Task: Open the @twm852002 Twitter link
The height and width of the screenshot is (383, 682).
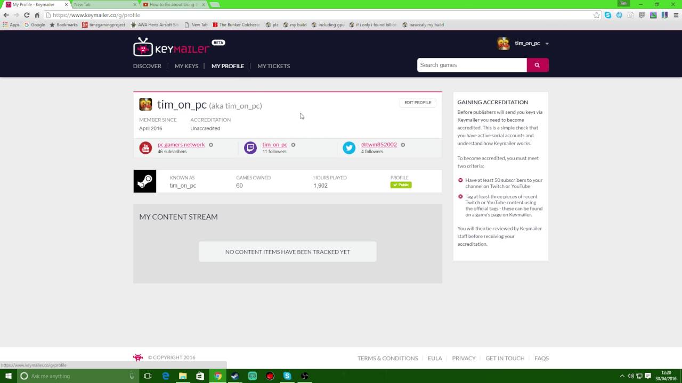Action: coord(379,145)
